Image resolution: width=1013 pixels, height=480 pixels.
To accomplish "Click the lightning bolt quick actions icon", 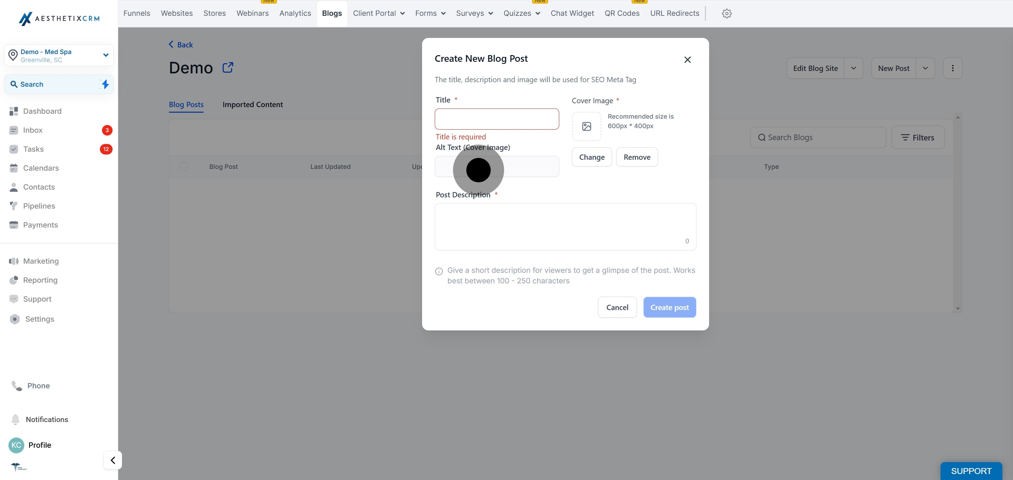I will [105, 84].
